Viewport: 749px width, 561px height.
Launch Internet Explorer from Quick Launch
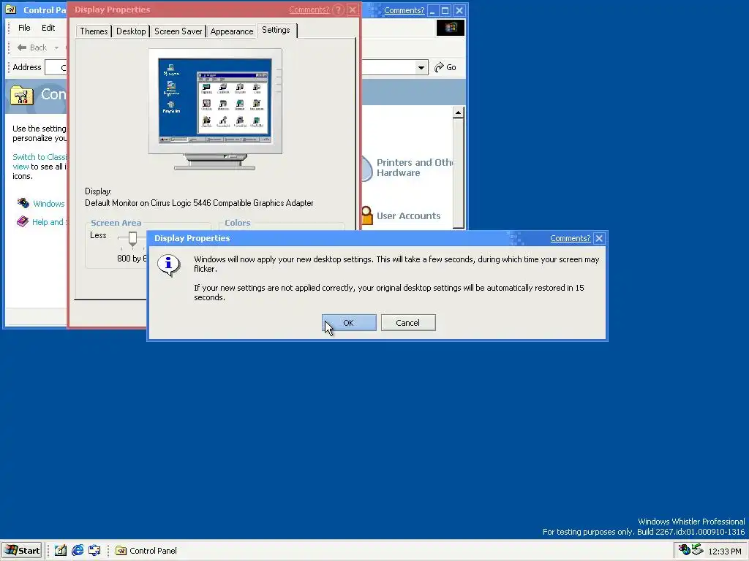[78, 551]
